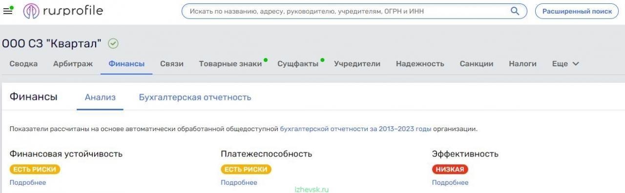Expand the Еще dropdown chevron
Viewport: 625px width, 193px height.
pyautogui.click(x=575, y=64)
